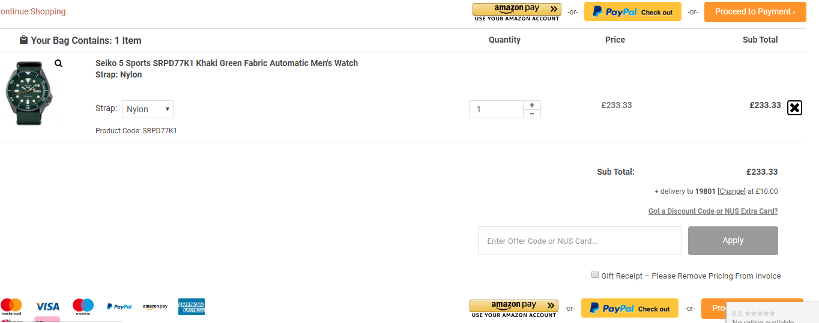Click the small PayPal logo in footer
Screen dimensions: 819x323
tap(119, 307)
